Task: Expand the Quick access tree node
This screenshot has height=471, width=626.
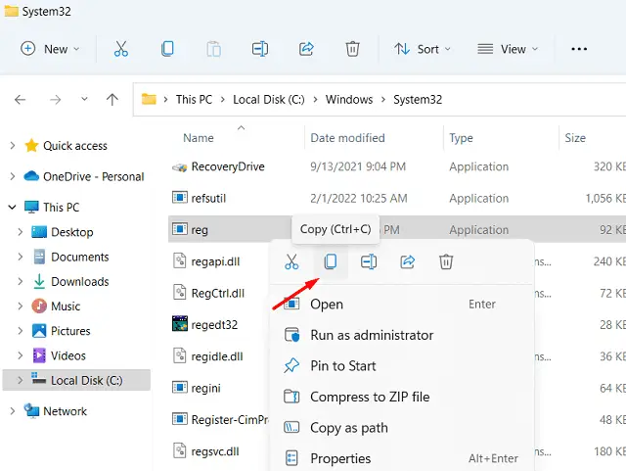Action: (12, 146)
